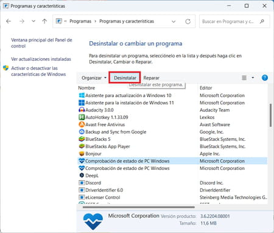Image resolution: width=274 pixels, height=233 pixels.
Task: Click version value 3.6.2204.08001
Action: coord(215,216)
